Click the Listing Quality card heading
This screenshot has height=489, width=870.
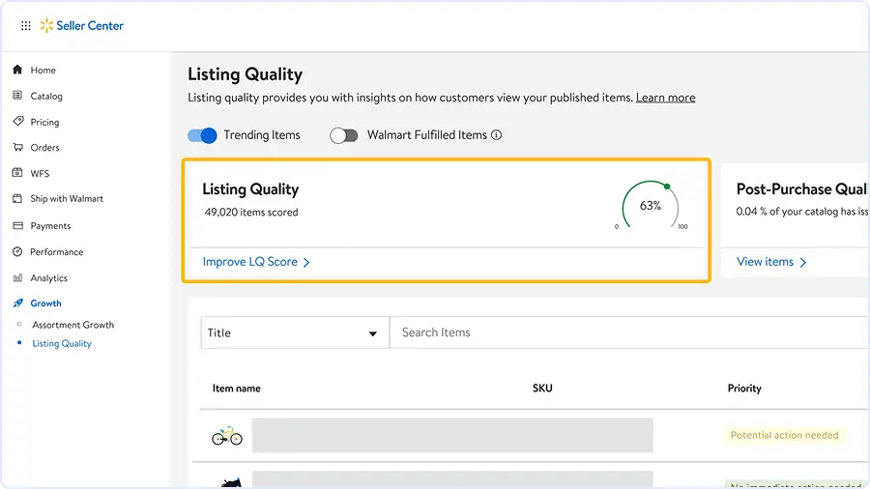(250, 189)
